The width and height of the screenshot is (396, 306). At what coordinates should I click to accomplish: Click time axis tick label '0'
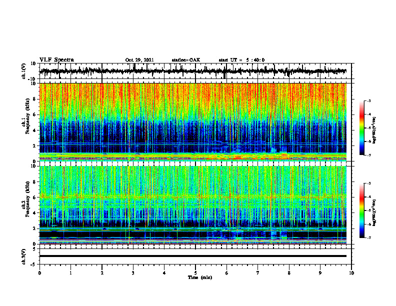(39, 273)
